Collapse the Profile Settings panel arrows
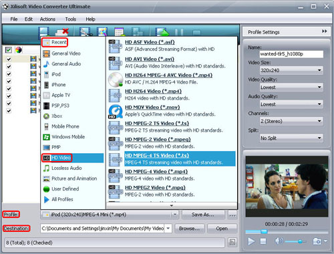Viewport: 334px width, 254px height. 324,31
